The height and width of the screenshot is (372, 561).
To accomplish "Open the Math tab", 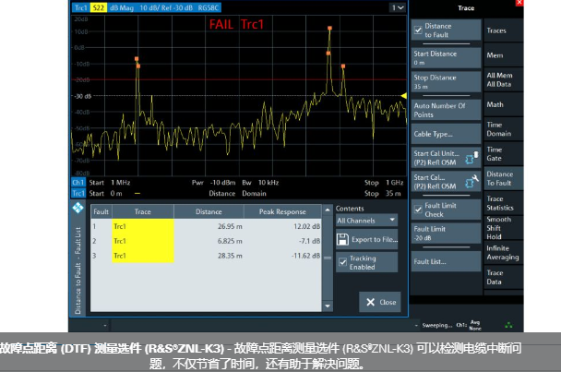I will pos(503,104).
